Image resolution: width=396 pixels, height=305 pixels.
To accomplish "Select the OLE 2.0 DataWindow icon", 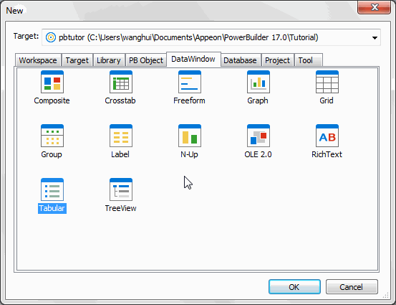I will pos(258,136).
